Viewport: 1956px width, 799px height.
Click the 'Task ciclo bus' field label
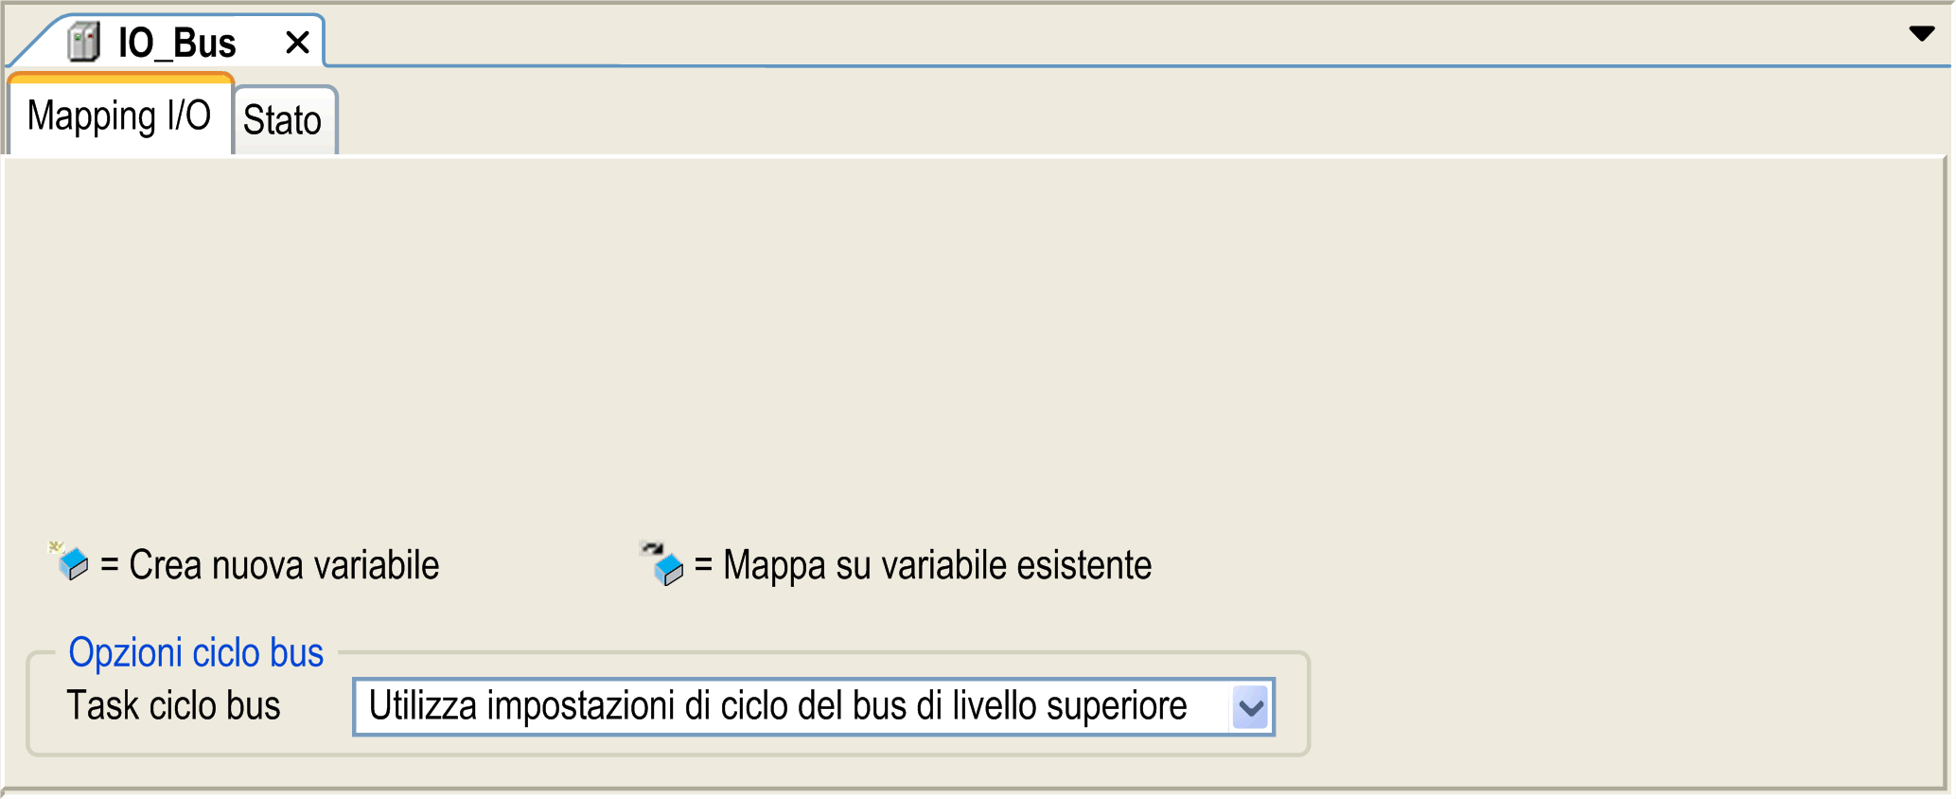click(x=173, y=706)
